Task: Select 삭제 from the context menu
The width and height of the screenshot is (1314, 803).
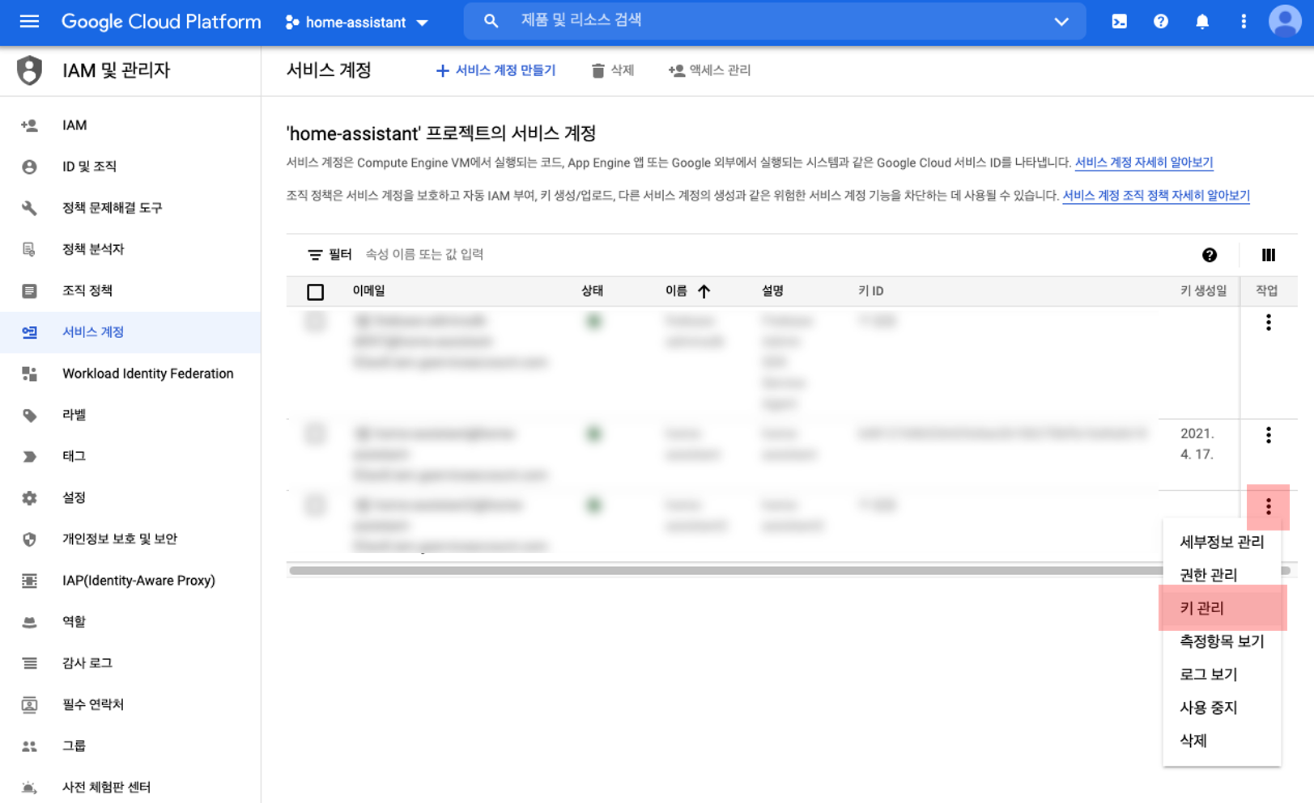Action: (1222, 741)
